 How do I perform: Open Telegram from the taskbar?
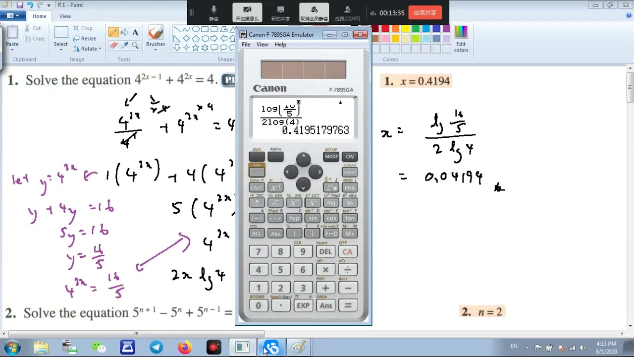tap(157, 347)
